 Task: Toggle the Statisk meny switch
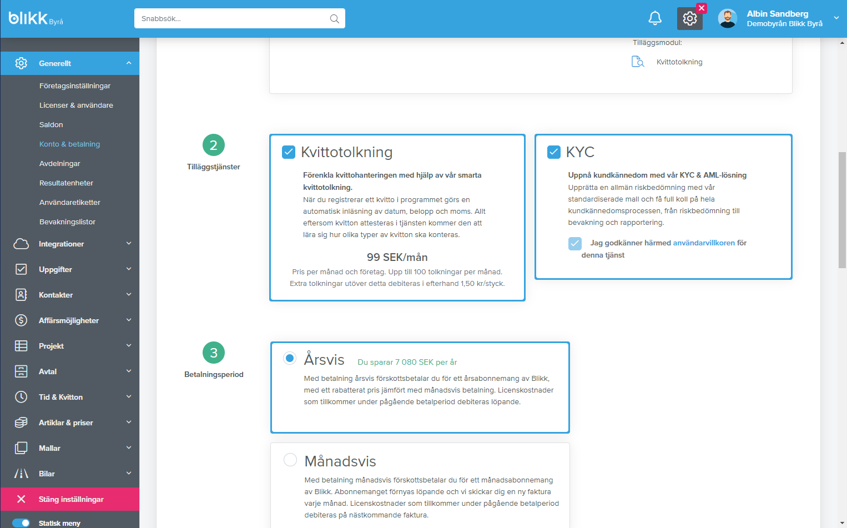coord(21,523)
